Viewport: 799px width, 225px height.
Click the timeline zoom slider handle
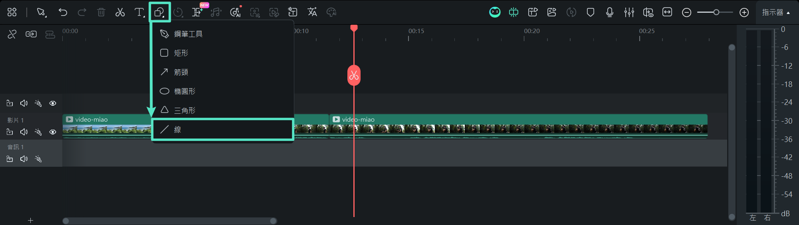point(716,12)
